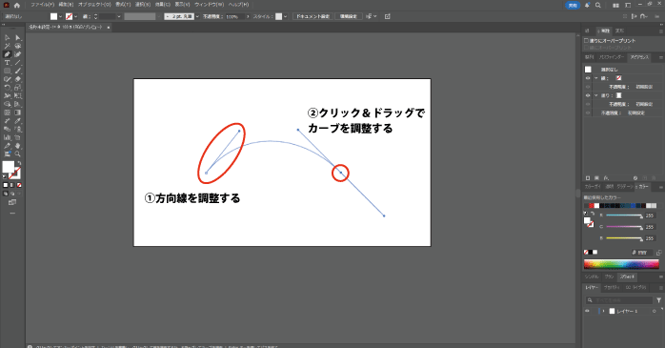Screen dimensions: 665x348
Task: Click the Document Setup (ドキュメント設定) button
Action: coord(312,16)
